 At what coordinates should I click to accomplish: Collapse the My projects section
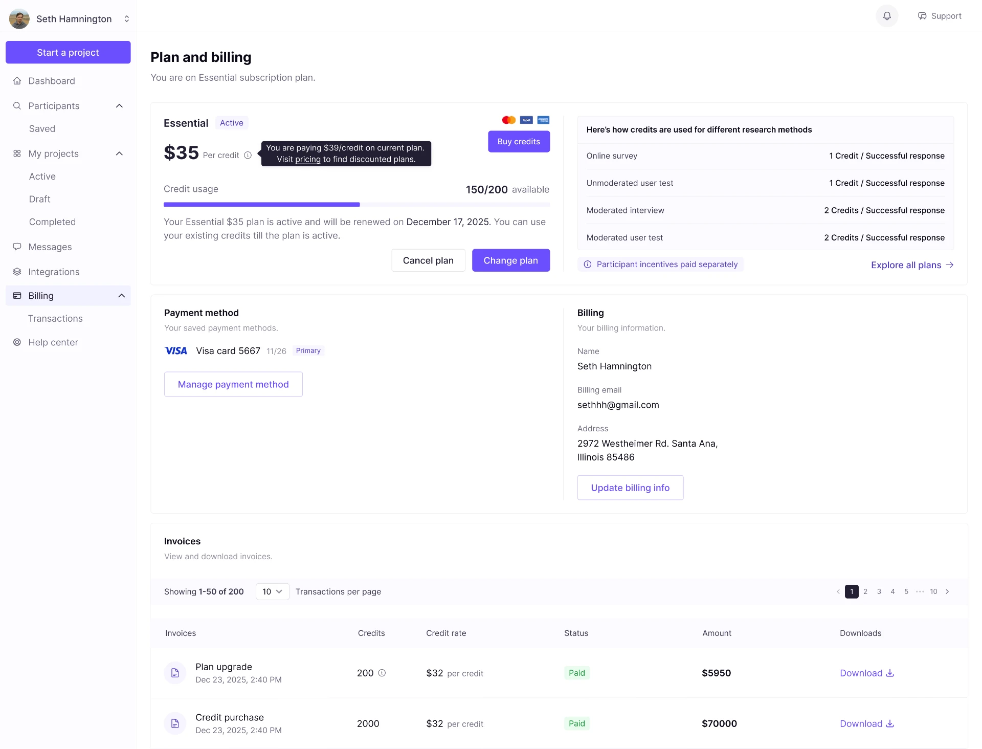[x=119, y=154]
